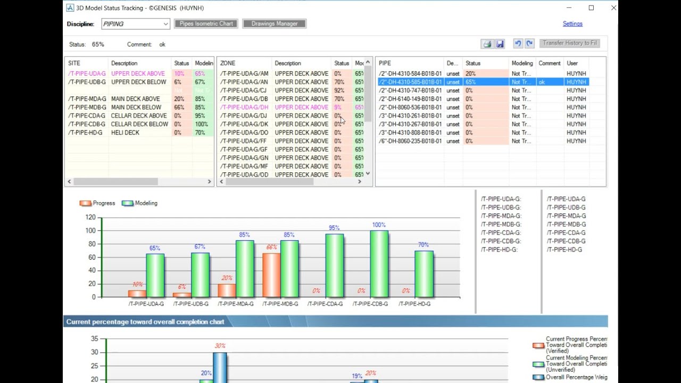Click the undo arrow icon
Viewport: 681px width, 383px height.
click(x=518, y=44)
